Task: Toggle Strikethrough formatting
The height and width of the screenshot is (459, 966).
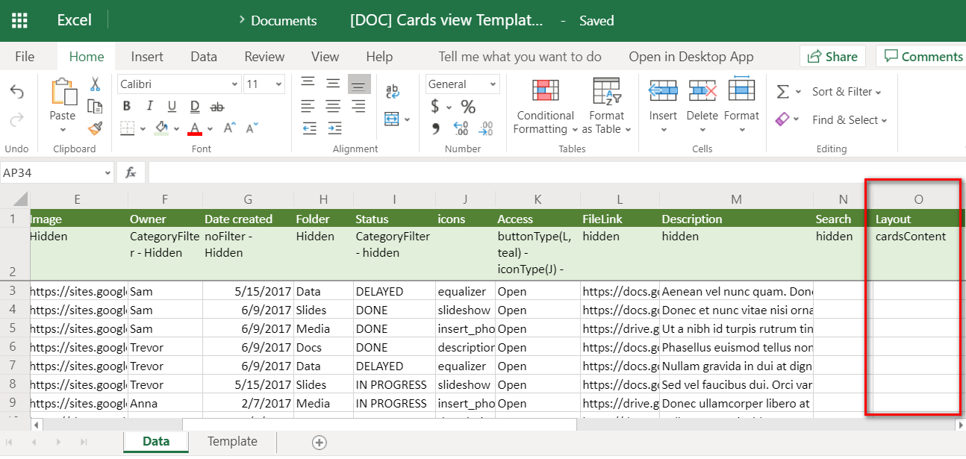Action: (217, 106)
